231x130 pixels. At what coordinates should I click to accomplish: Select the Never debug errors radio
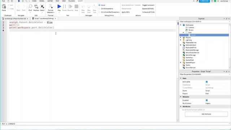(x=100, y=5)
